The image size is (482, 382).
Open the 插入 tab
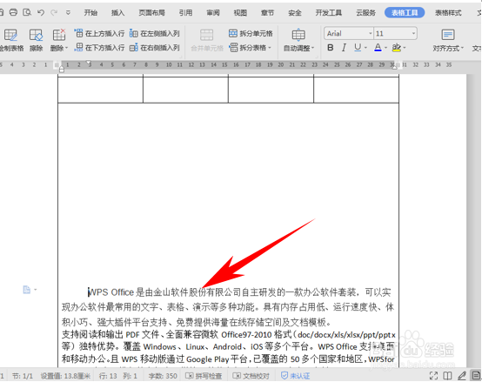(x=117, y=12)
